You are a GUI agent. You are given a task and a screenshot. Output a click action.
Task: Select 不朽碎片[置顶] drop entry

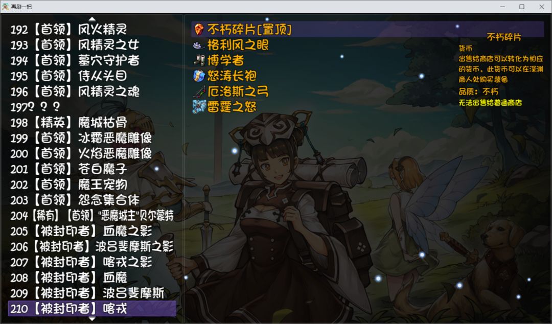coord(367,29)
